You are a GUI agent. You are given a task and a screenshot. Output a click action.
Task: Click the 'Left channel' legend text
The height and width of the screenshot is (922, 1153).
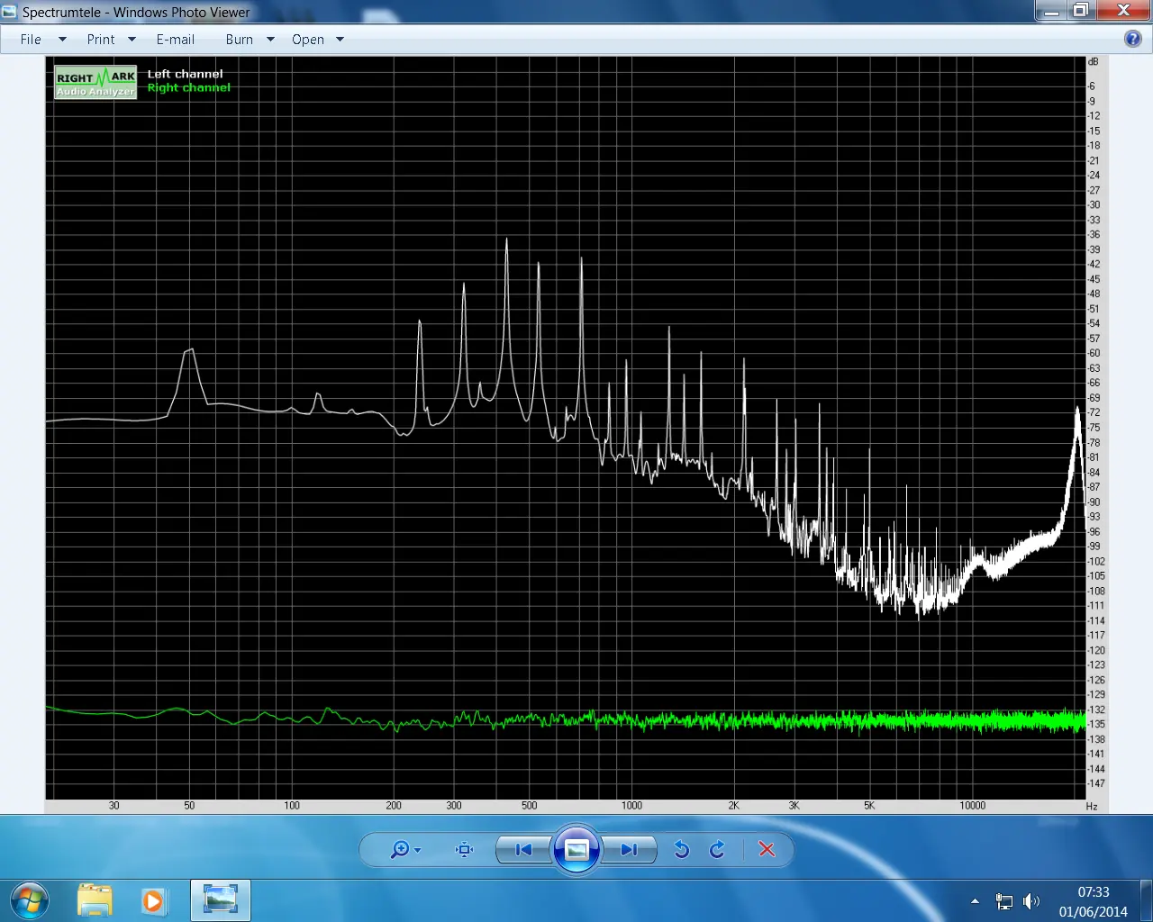185,74
